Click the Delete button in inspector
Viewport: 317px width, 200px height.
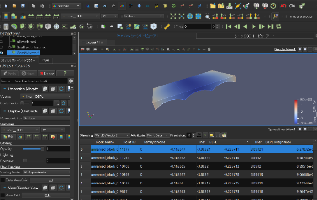click(47, 73)
